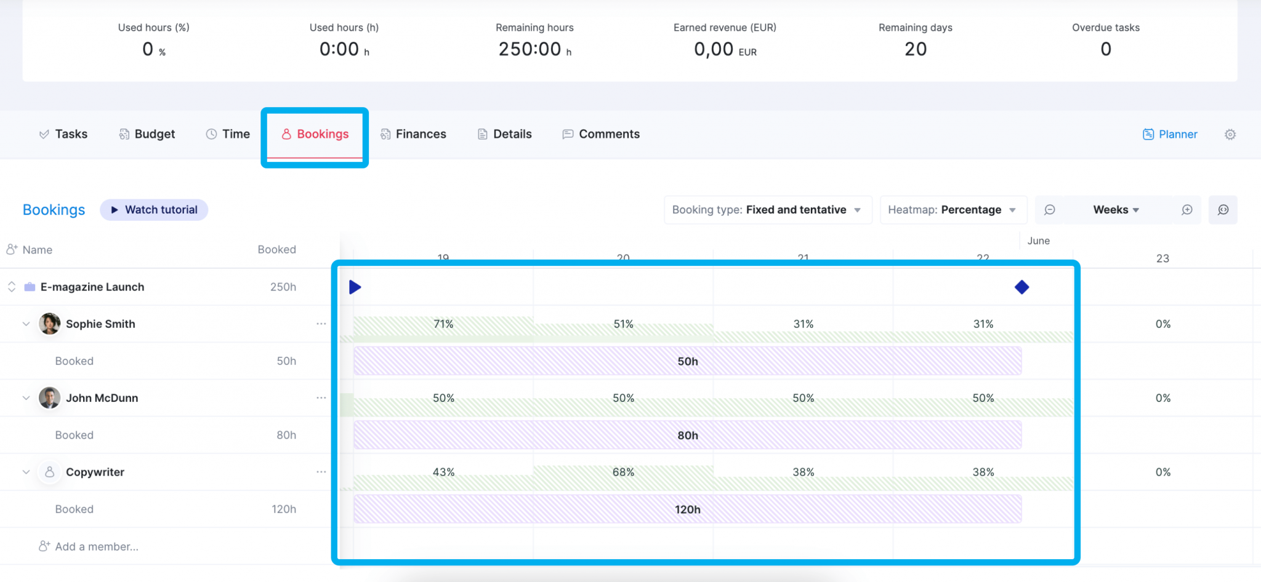Click Sophie Smith's three-dot options icon
The image size is (1261, 582).
[x=321, y=324]
